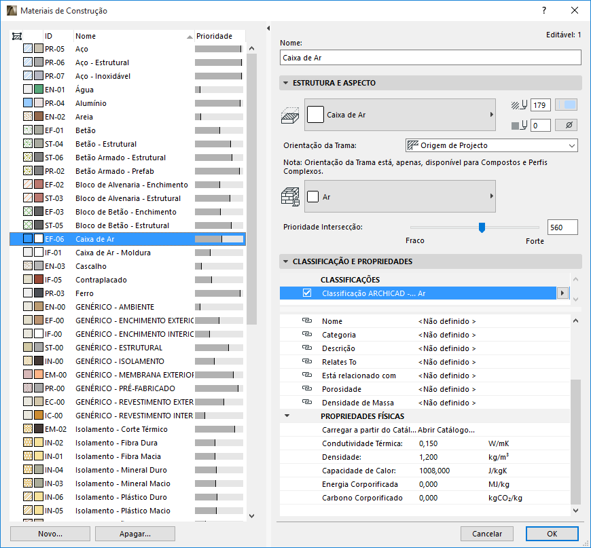591x548 pixels.
Task: Select the GENÉRICO - ISOLAMENTO material row
Action: click(128, 361)
